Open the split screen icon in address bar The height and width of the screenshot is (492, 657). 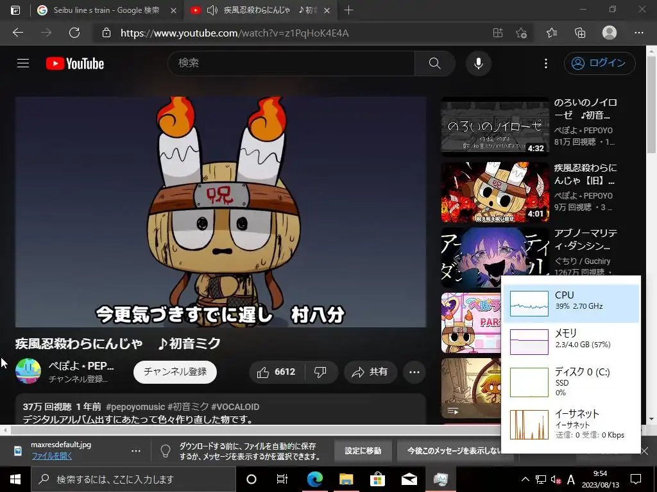[x=497, y=33]
